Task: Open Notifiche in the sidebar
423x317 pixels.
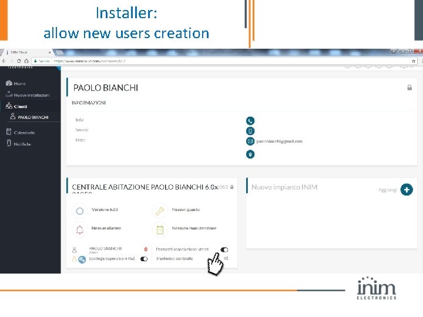Action: (x=19, y=144)
